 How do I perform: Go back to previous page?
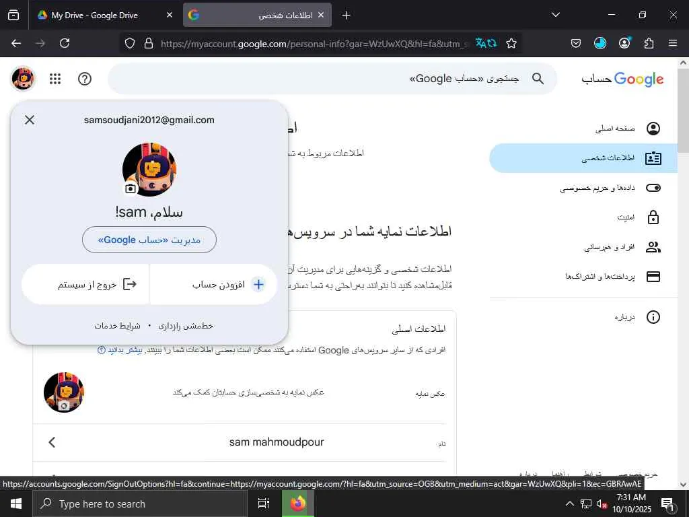coord(16,43)
